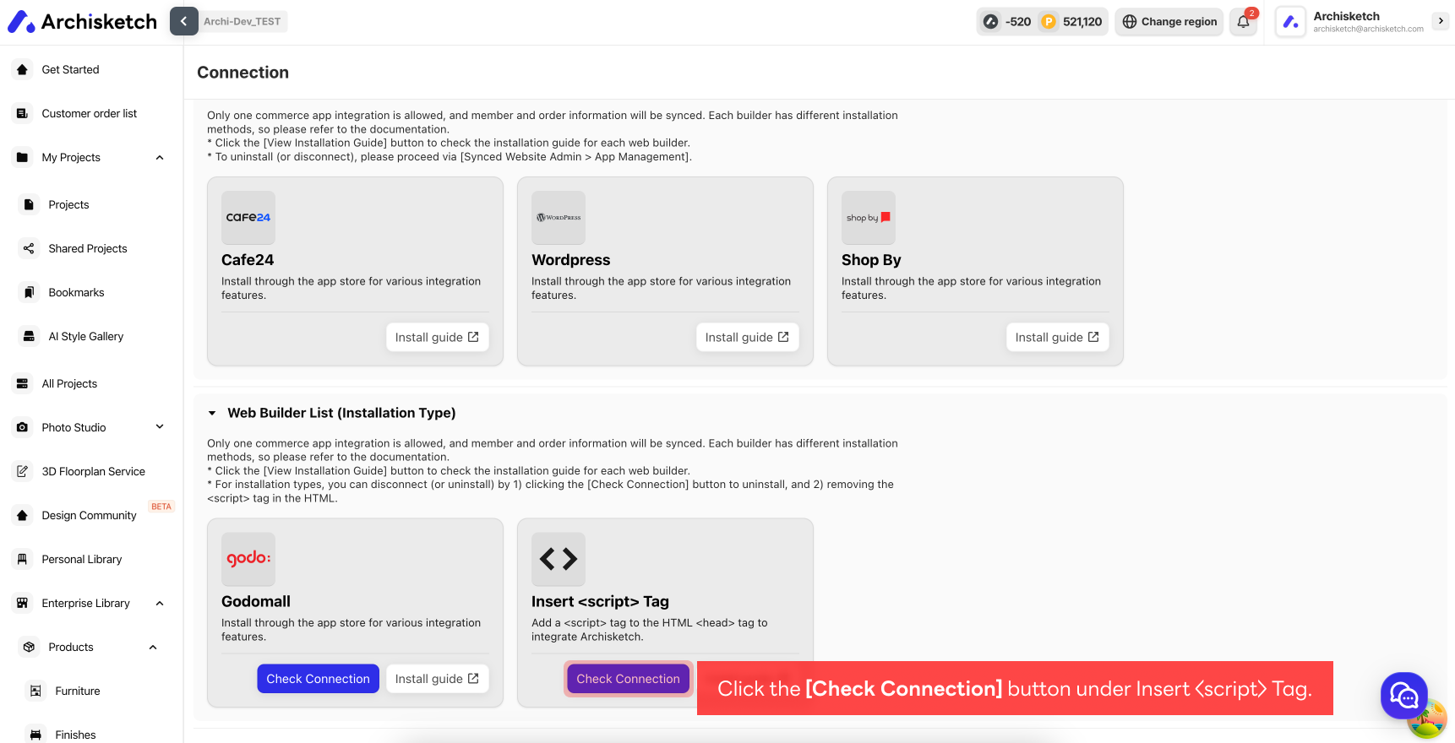This screenshot has width=1455, height=743.
Task: Click the Photo Studio camera icon
Action: 22,427
